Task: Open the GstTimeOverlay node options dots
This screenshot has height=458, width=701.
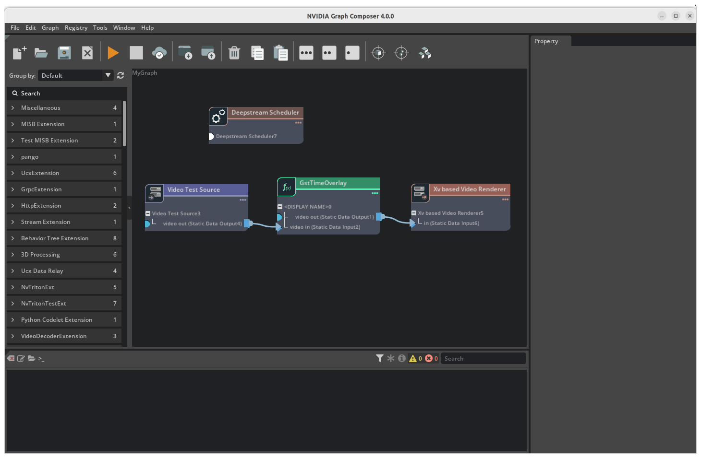Action: (375, 193)
